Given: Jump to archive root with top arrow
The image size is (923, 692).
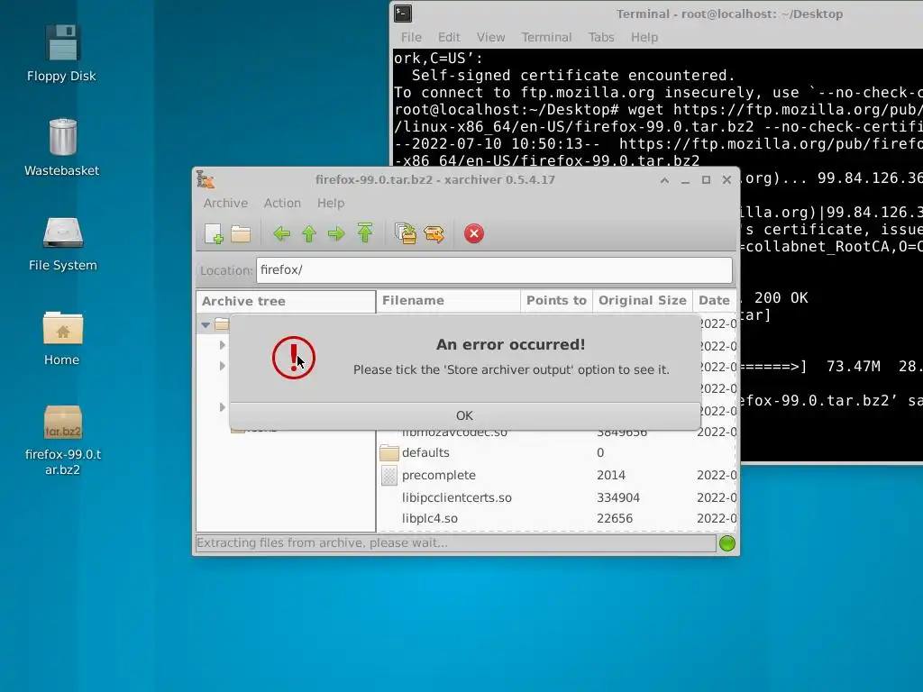Looking at the screenshot, I should click(x=365, y=233).
